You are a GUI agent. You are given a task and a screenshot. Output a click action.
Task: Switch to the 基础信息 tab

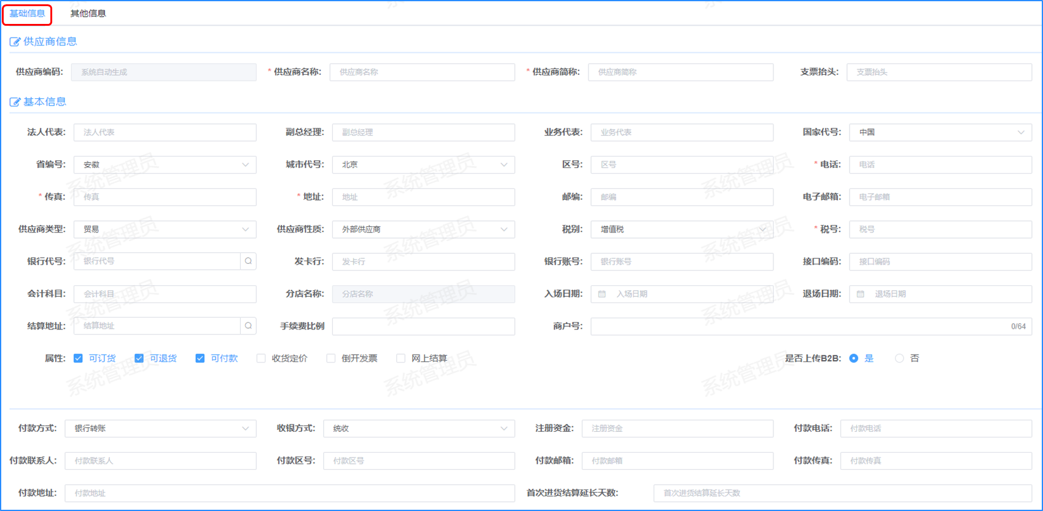tap(27, 13)
